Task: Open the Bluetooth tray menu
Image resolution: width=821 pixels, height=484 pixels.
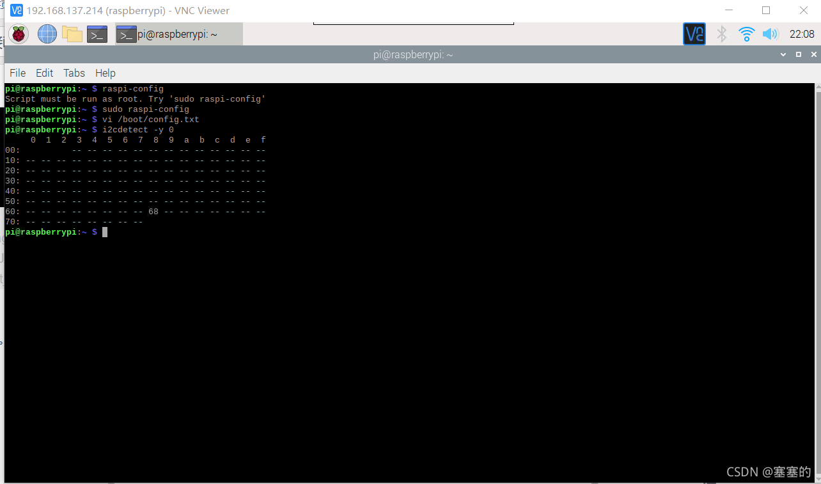Action: tap(722, 34)
